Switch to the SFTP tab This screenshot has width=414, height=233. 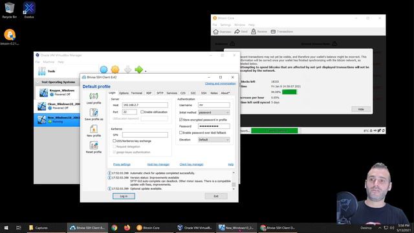(160, 93)
